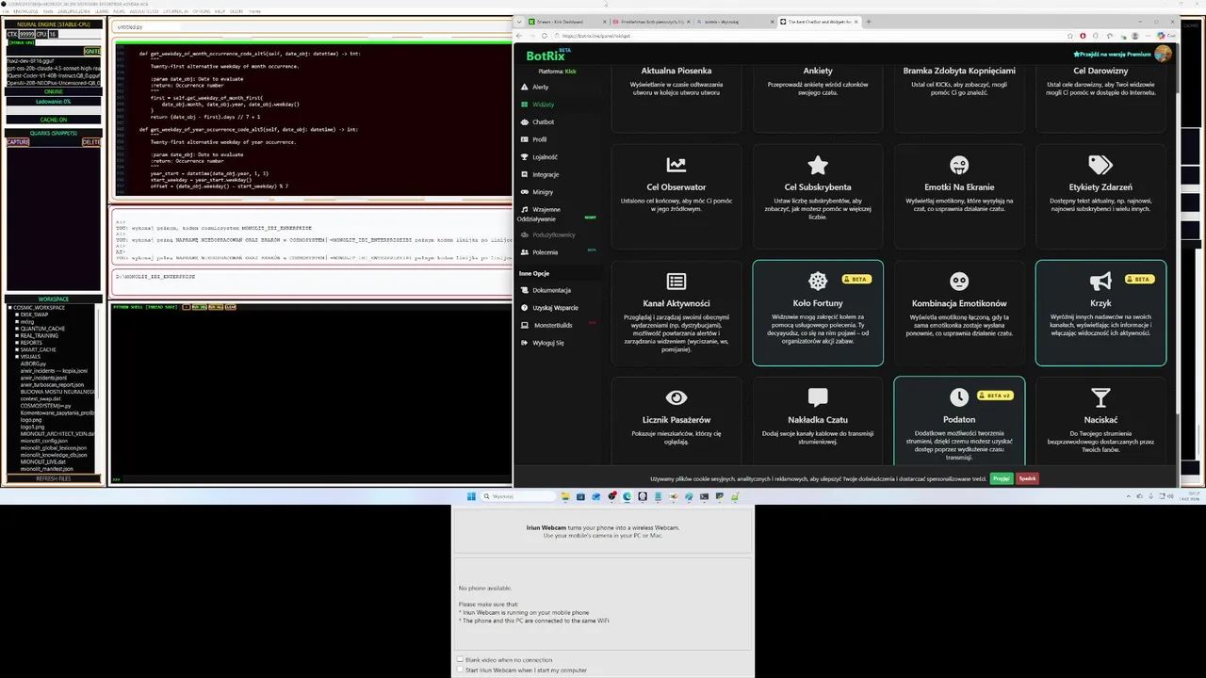Click the clock icon on Podaton card
This screenshot has height=678, width=1206.
tap(959, 397)
